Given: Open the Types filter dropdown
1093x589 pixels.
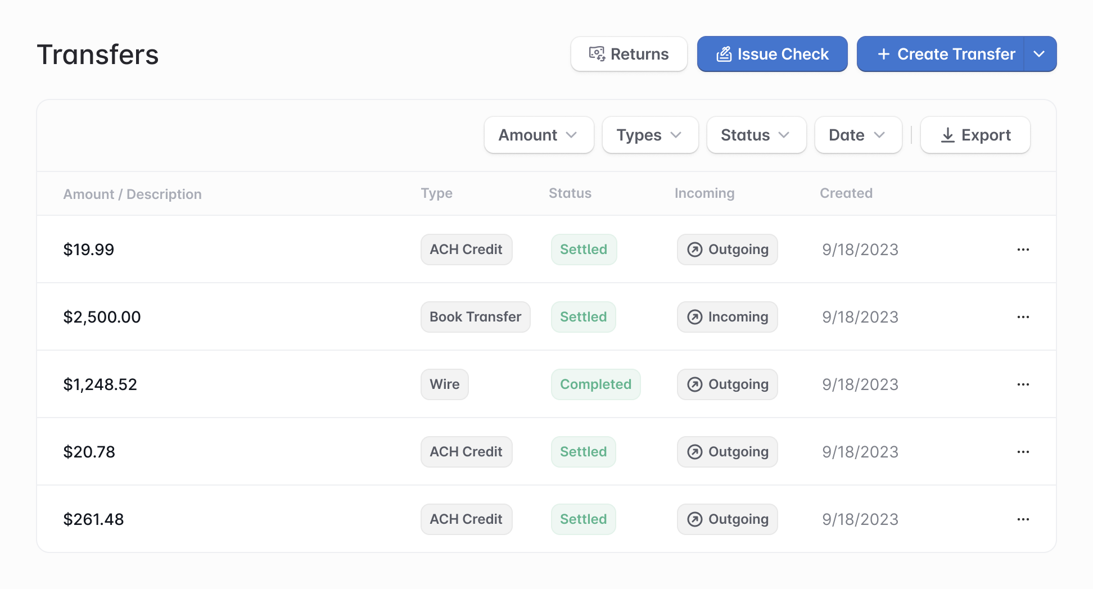Looking at the screenshot, I should tap(649, 135).
